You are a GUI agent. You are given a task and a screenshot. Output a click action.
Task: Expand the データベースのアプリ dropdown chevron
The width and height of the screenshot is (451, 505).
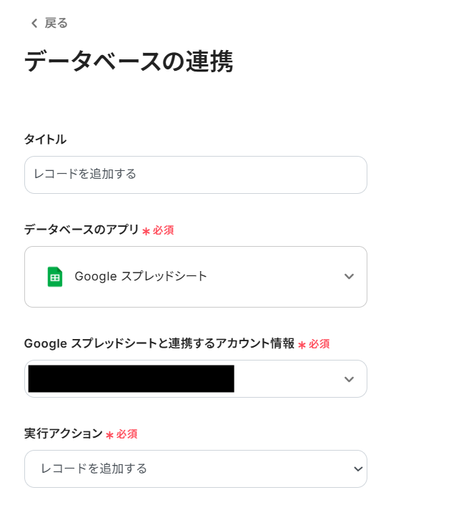[x=349, y=277]
